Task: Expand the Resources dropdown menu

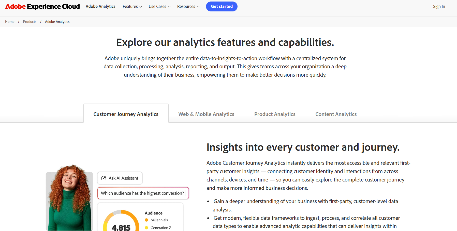Action: coord(188,6)
